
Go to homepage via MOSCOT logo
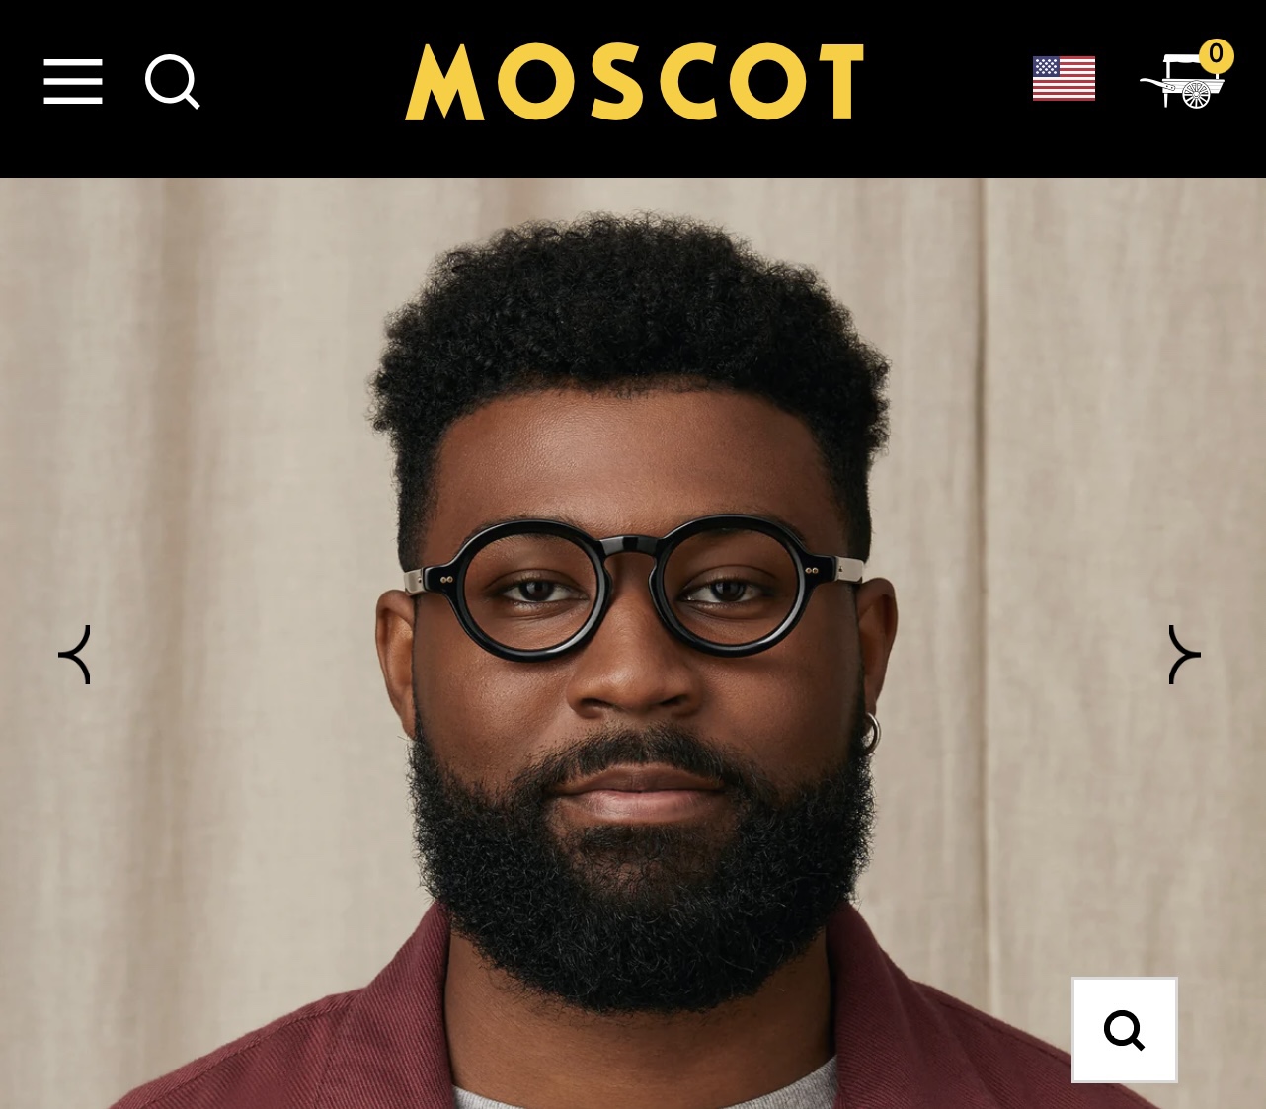click(634, 82)
